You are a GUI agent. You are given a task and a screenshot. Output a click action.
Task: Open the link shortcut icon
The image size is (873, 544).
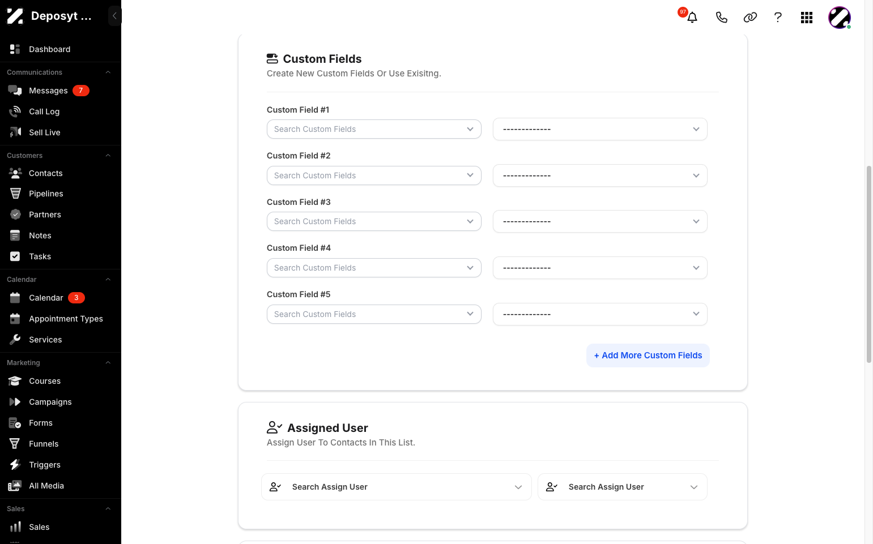coord(750,18)
